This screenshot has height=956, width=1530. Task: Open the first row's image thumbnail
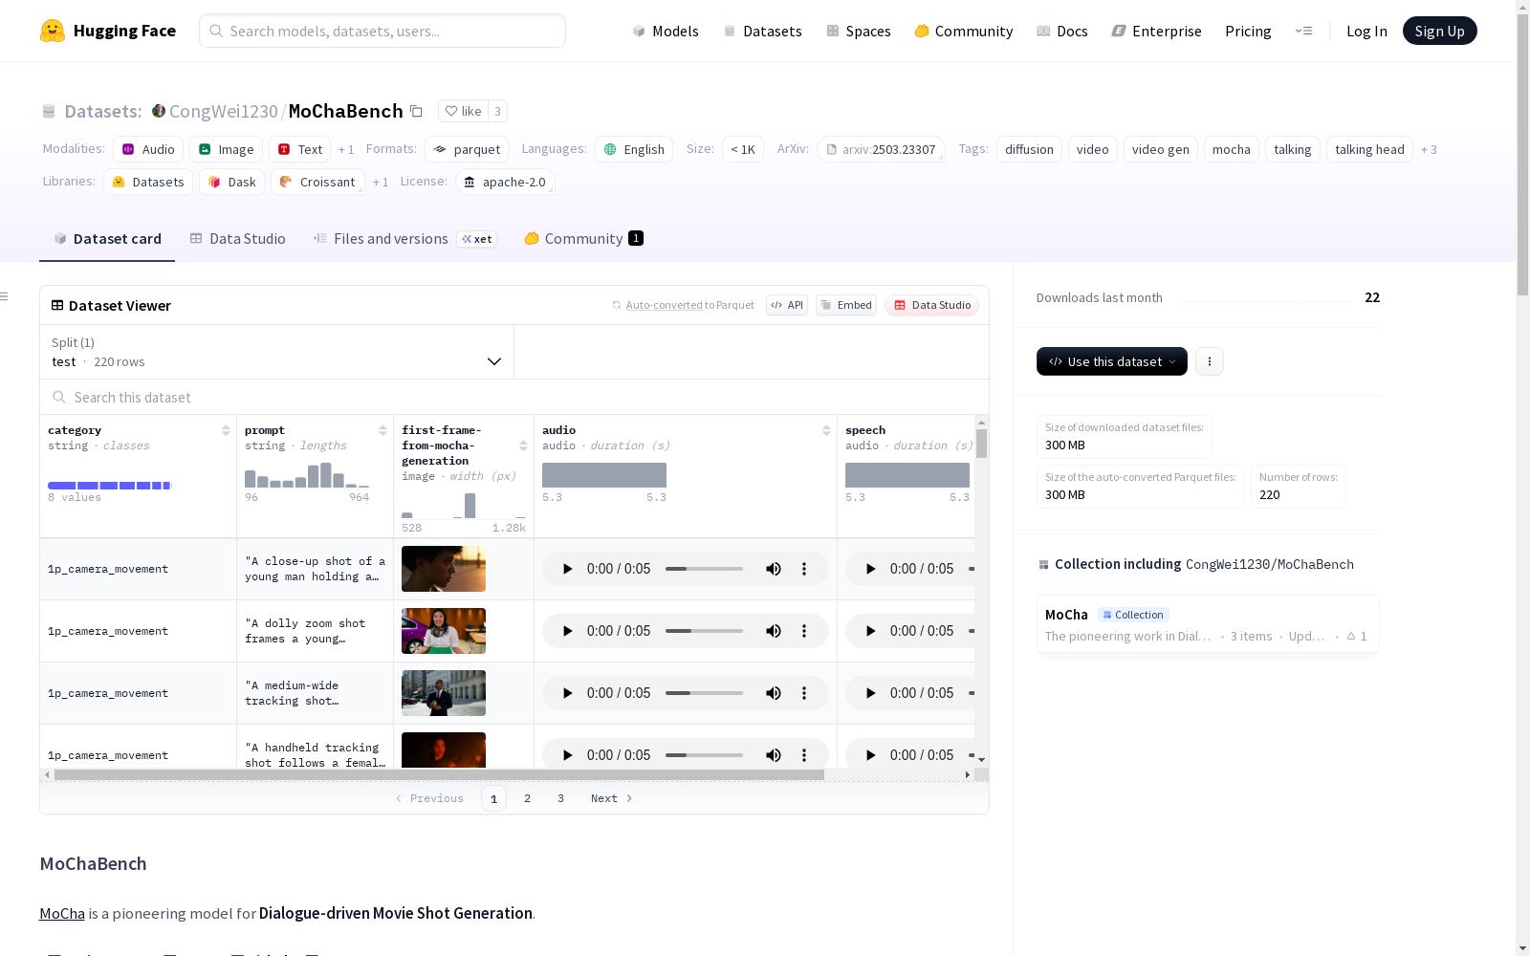pos(444,569)
